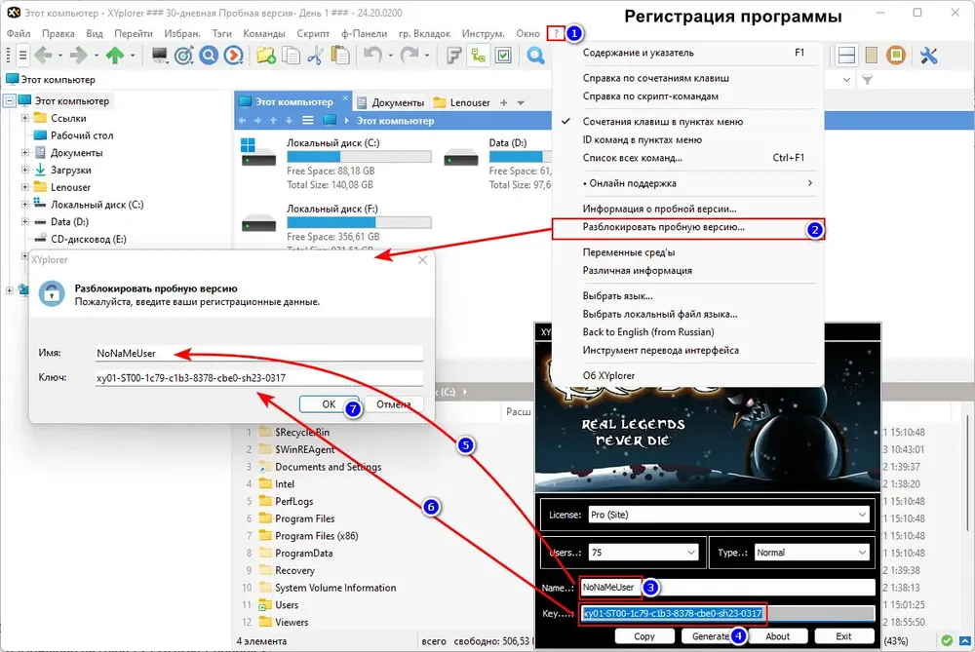Open the Users count dropdown
Viewport: 975px width, 652px height.
[643, 553]
